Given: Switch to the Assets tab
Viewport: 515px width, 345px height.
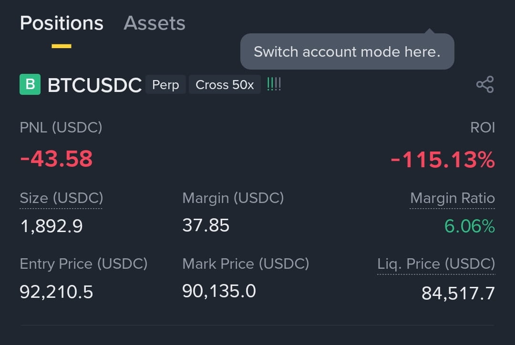Looking at the screenshot, I should coord(154,23).
